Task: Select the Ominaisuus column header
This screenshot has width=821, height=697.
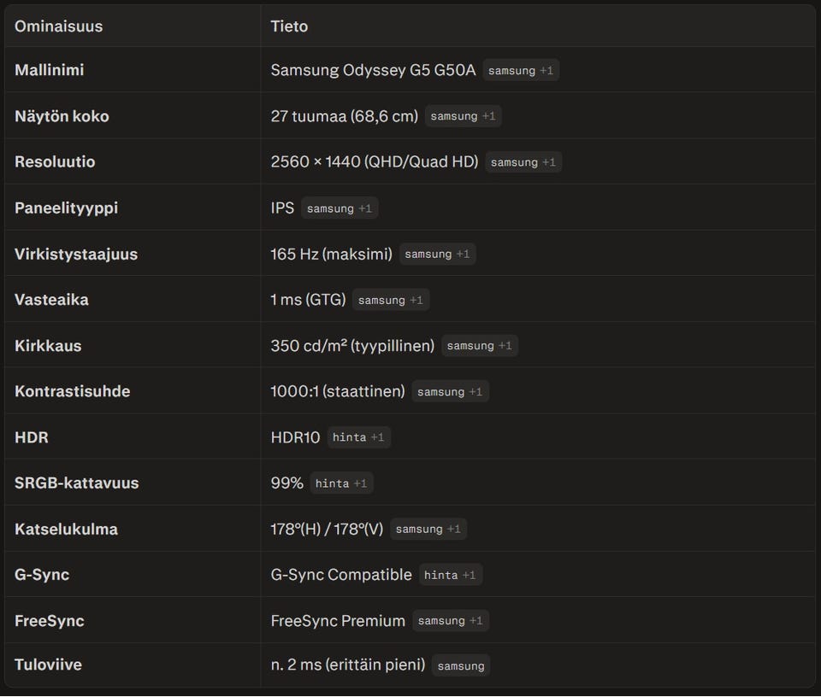Action: coord(59,26)
